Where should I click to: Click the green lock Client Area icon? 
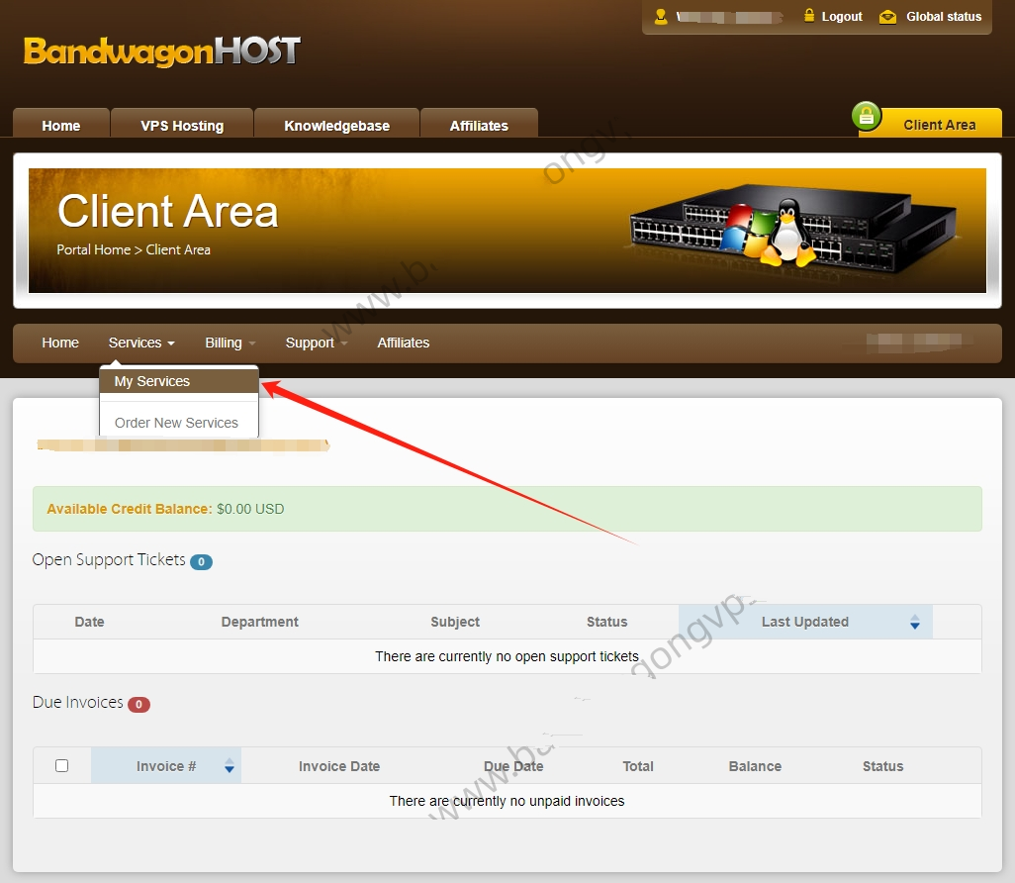(867, 117)
